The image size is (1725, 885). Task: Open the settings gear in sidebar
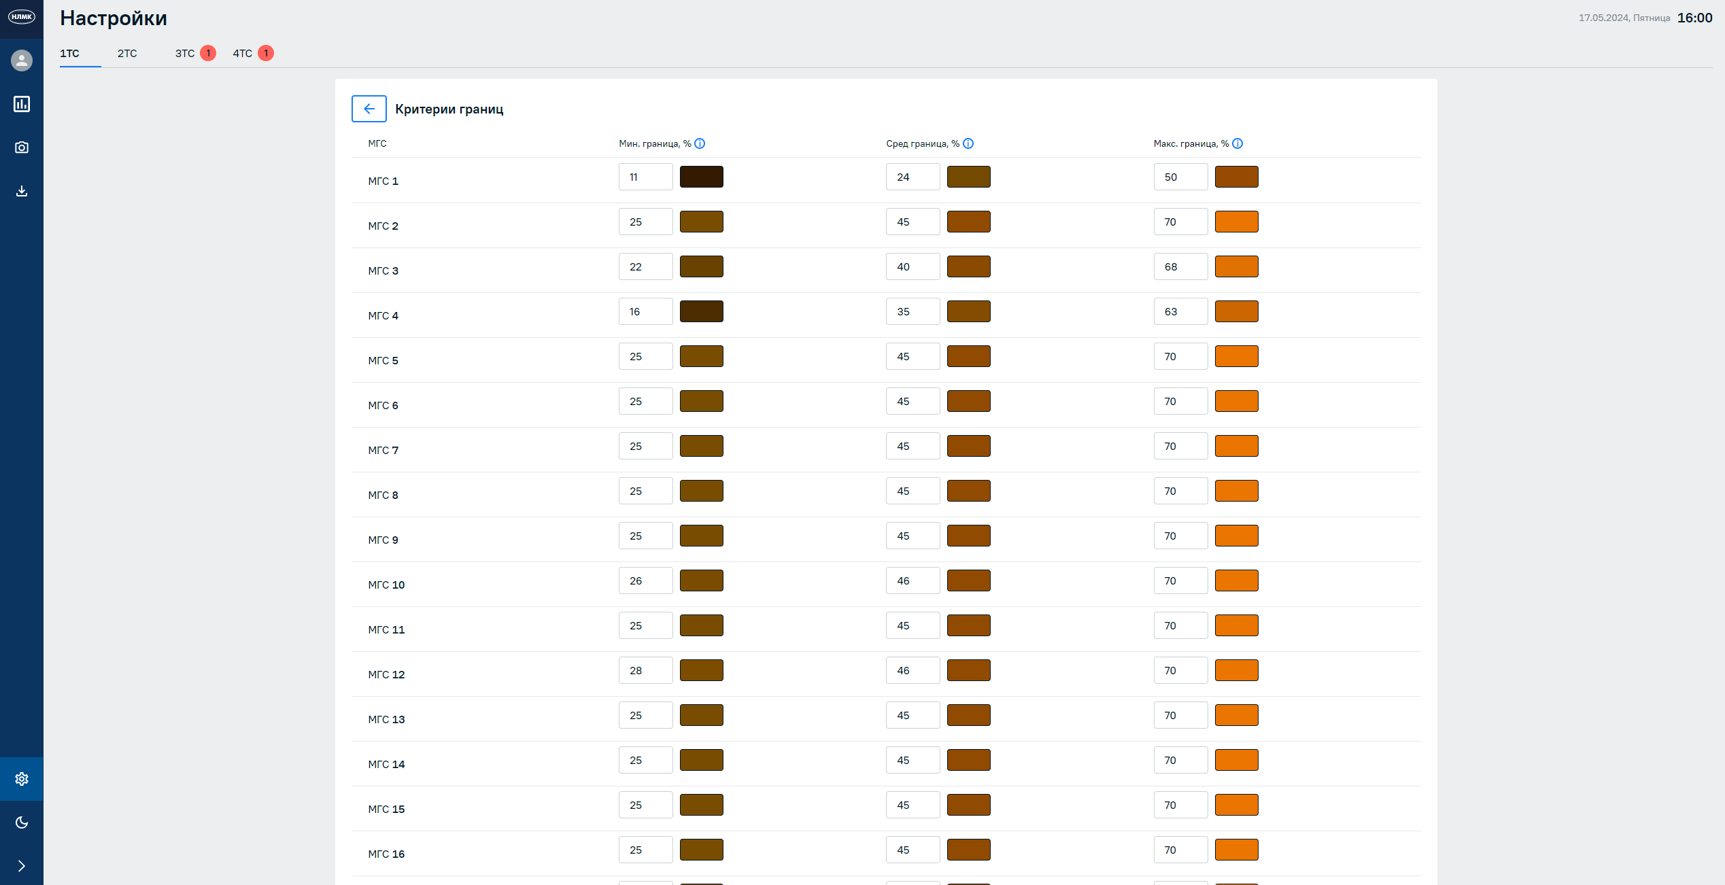[22, 779]
